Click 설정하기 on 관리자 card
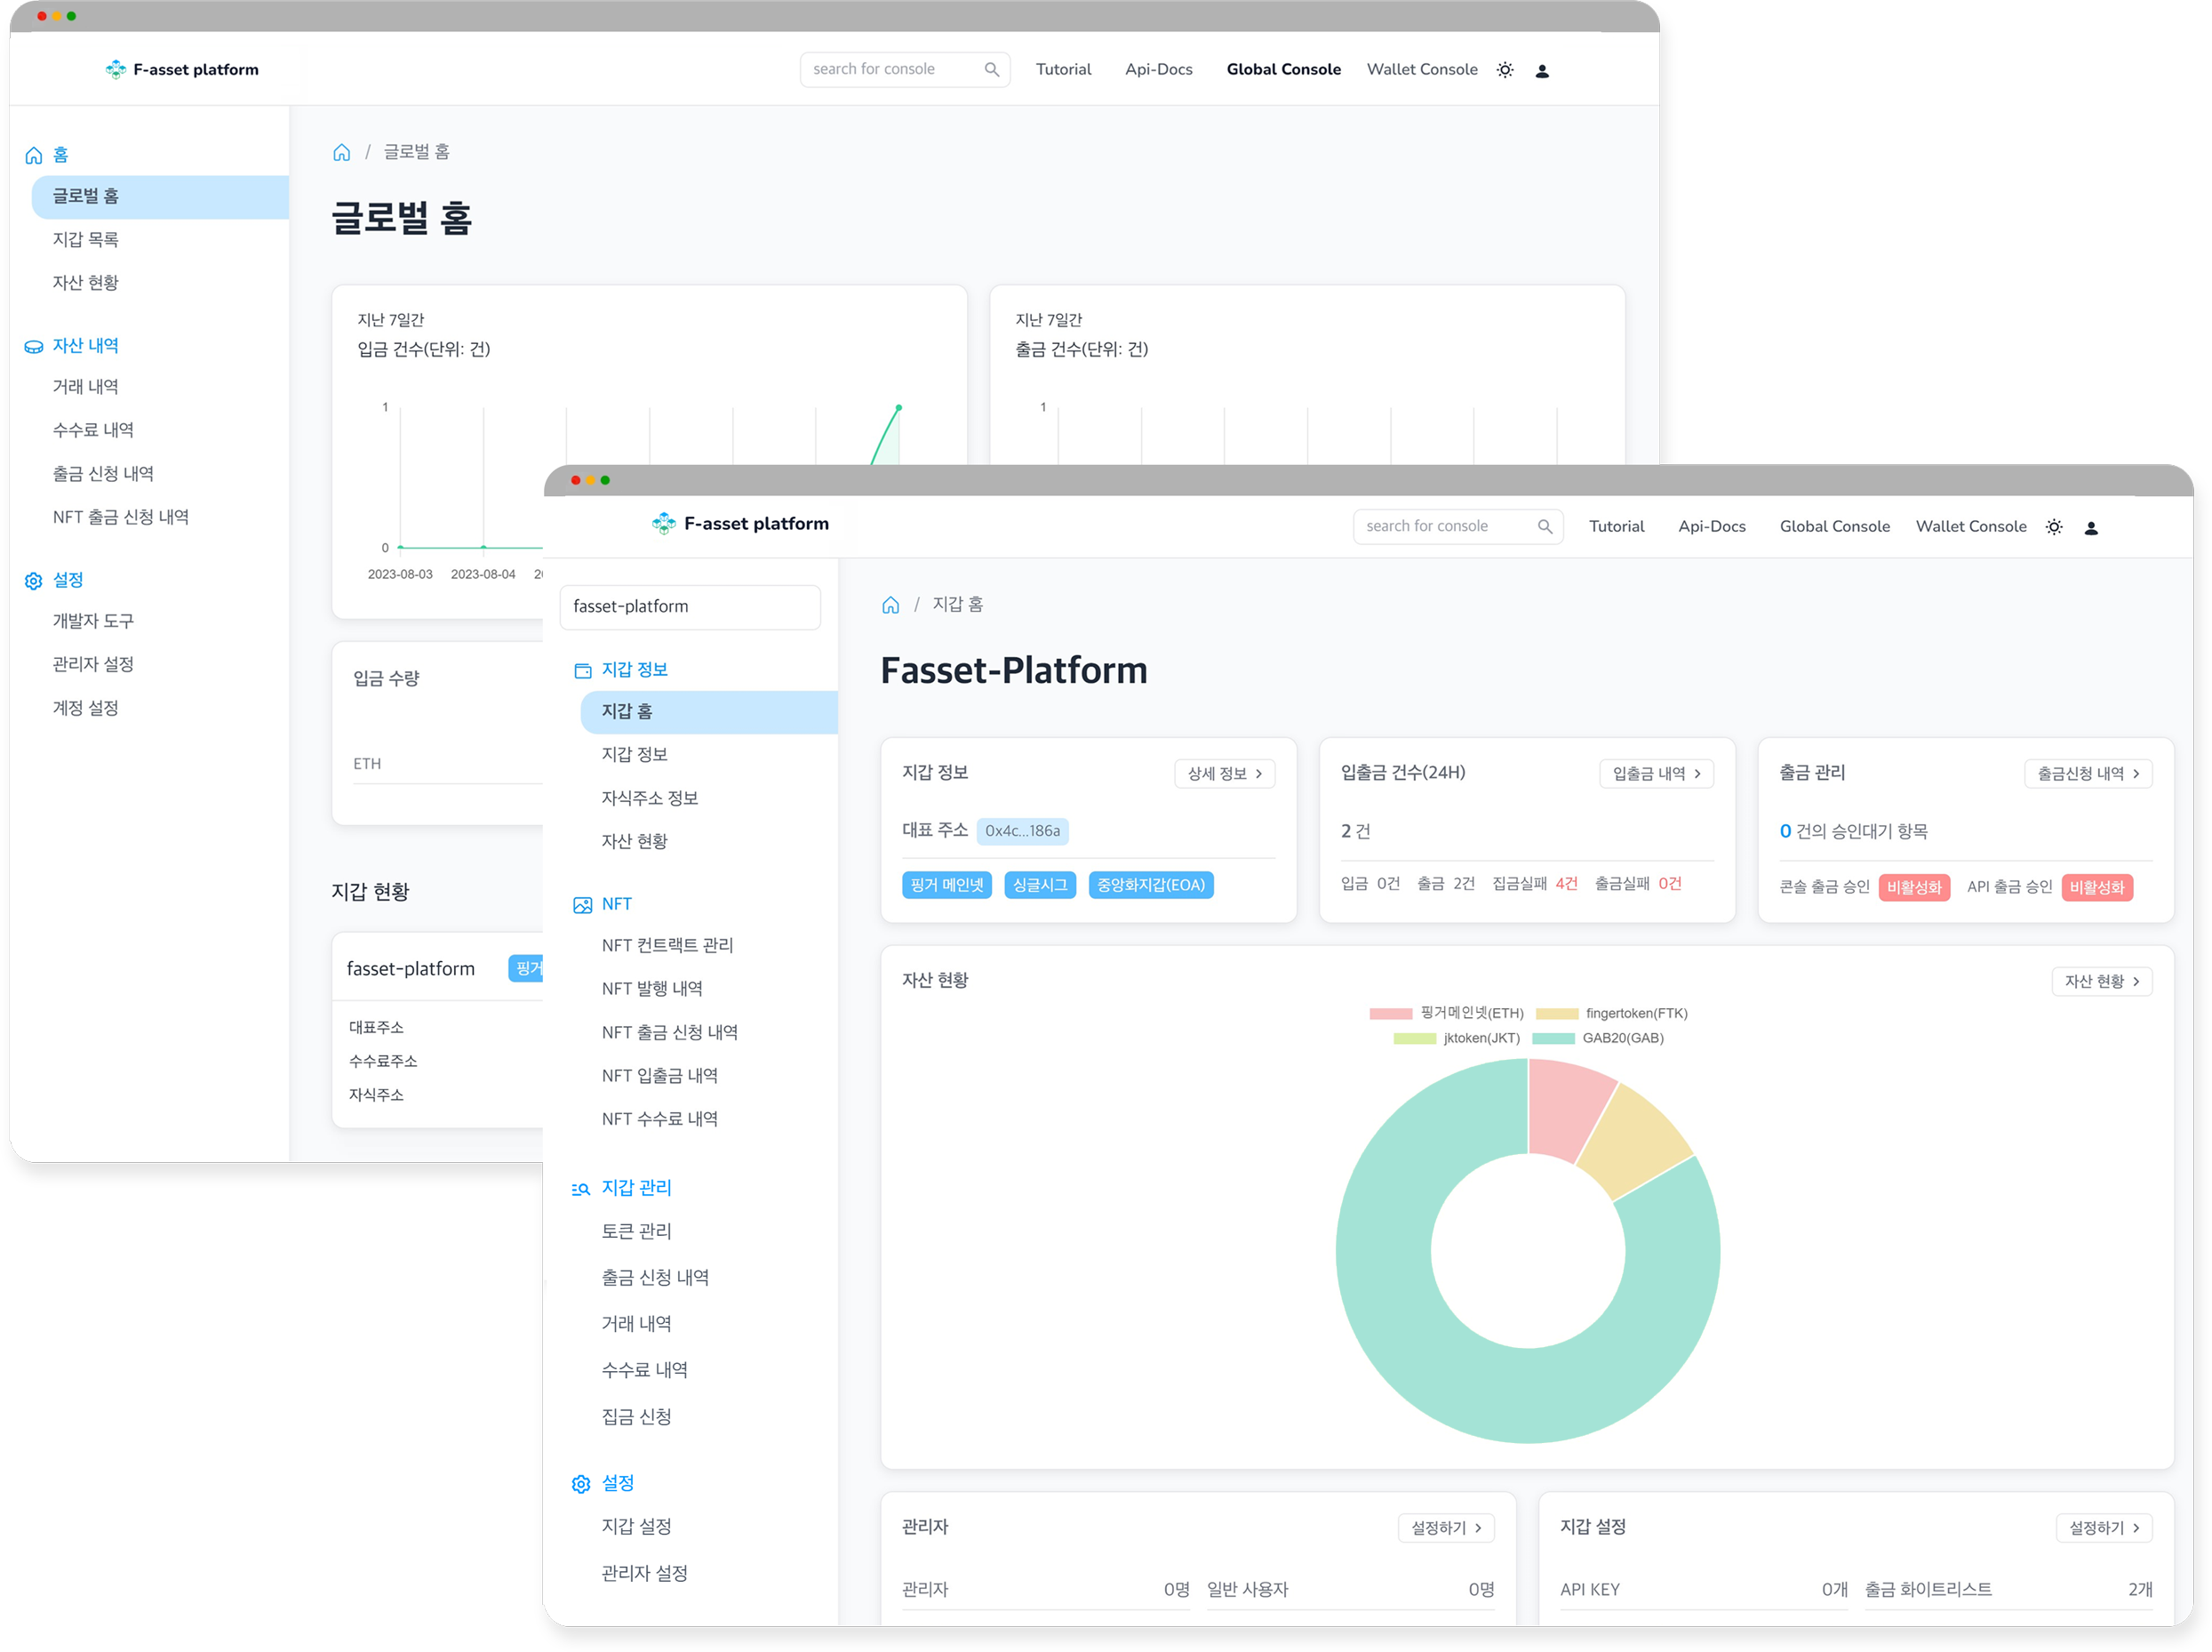Screen dimensions: 2212x1652 [1445, 1528]
